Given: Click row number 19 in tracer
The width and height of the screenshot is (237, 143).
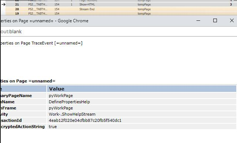Looking at the screenshot, I should 17,13.
